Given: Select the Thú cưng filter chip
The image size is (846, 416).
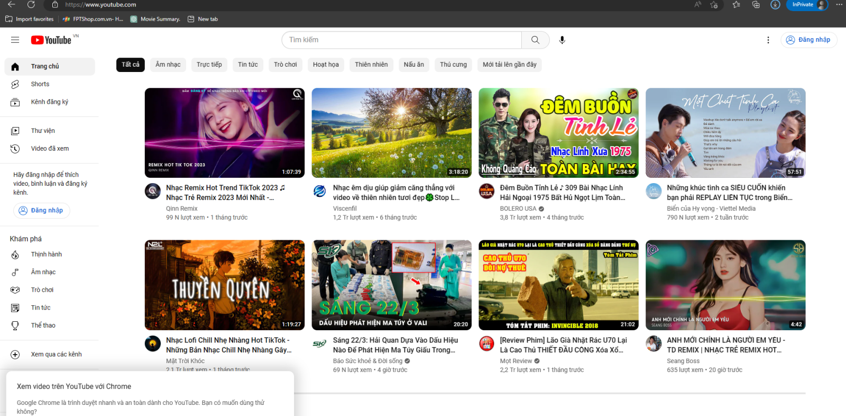Looking at the screenshot, I should click(x=453, y=65).
